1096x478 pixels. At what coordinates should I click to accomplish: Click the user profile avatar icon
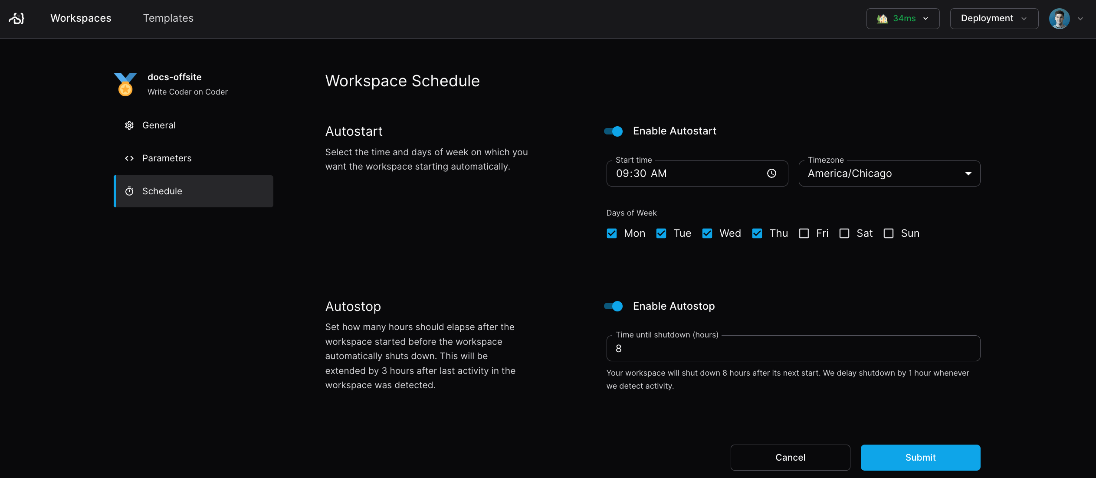click(x=1060, y=18)
